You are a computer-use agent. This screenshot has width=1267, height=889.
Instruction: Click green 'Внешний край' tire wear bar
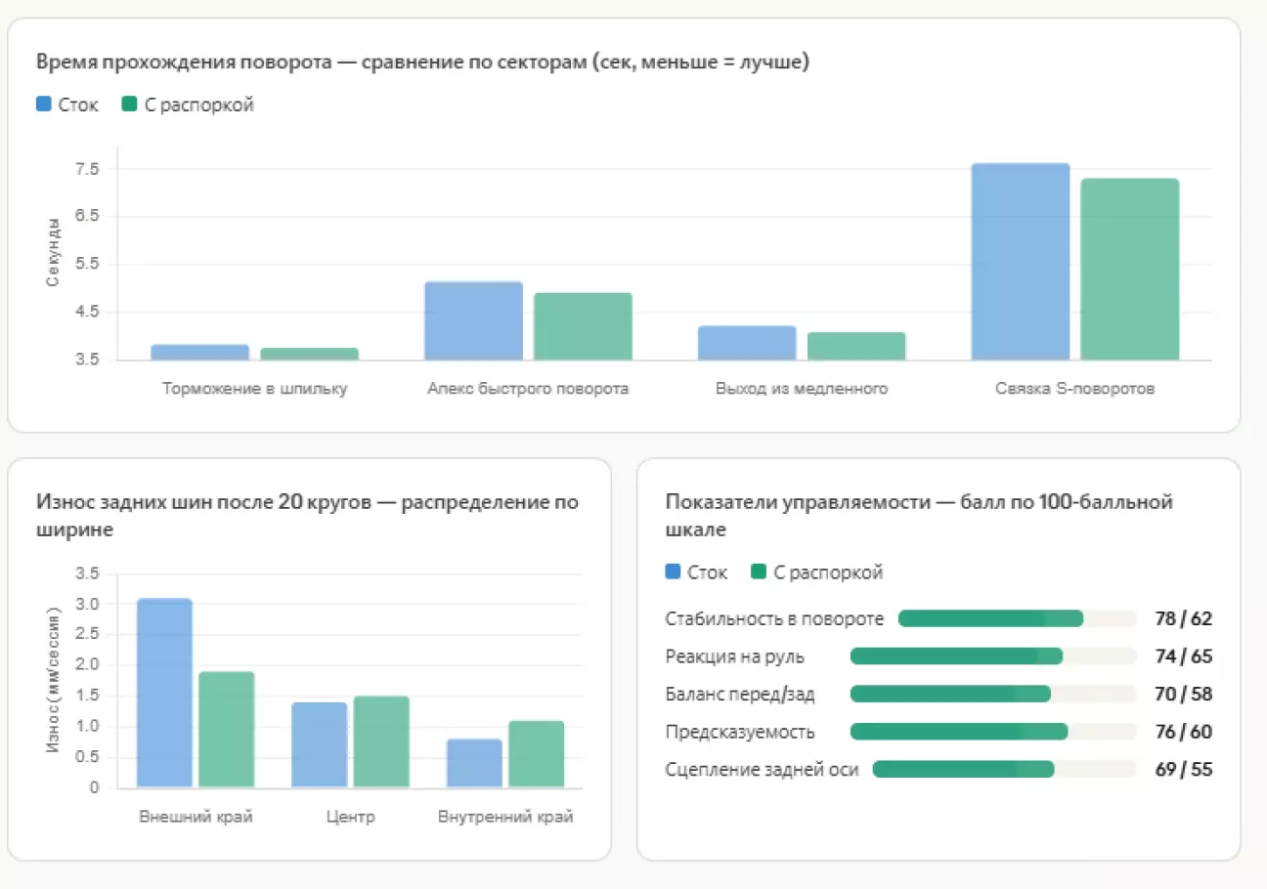226,730
